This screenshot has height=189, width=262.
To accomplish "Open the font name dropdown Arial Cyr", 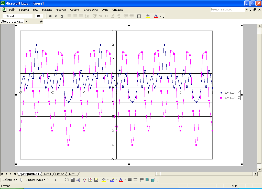I will point(34,16).
